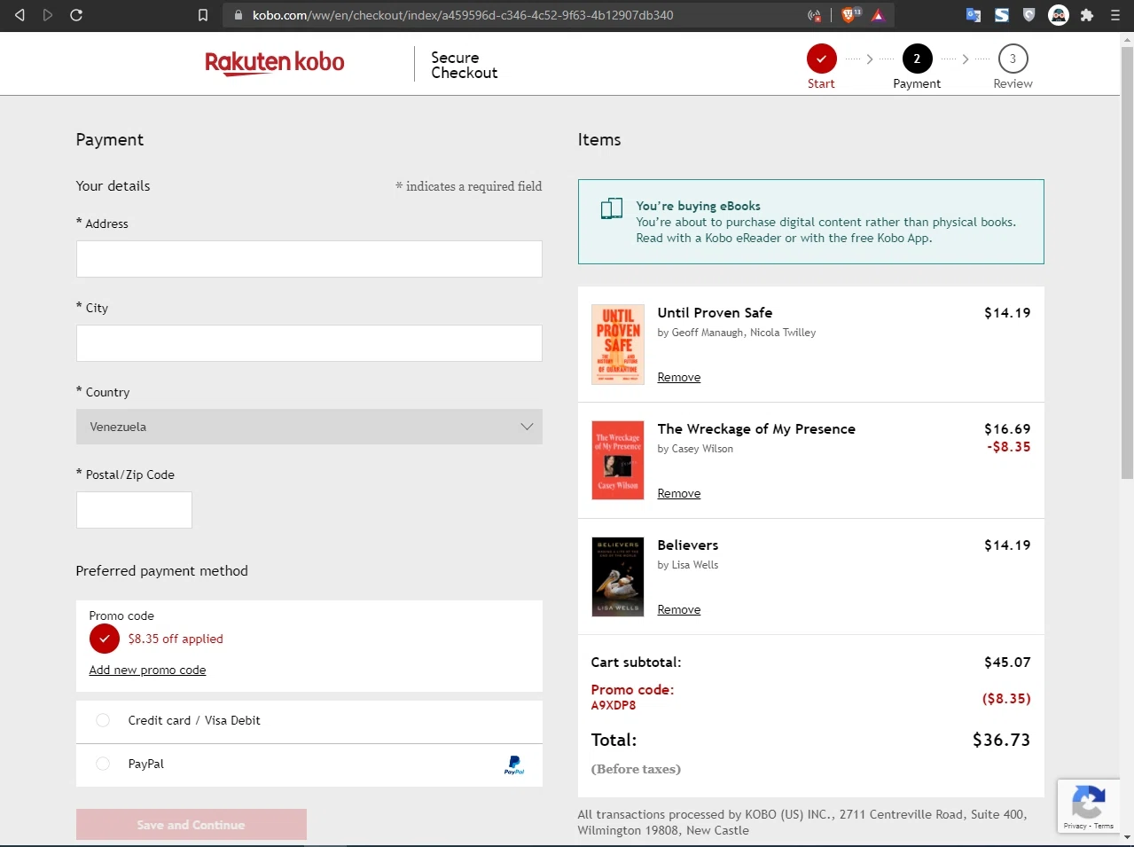Click The Wreckage of My Presence cover

(x=618, y=460)
